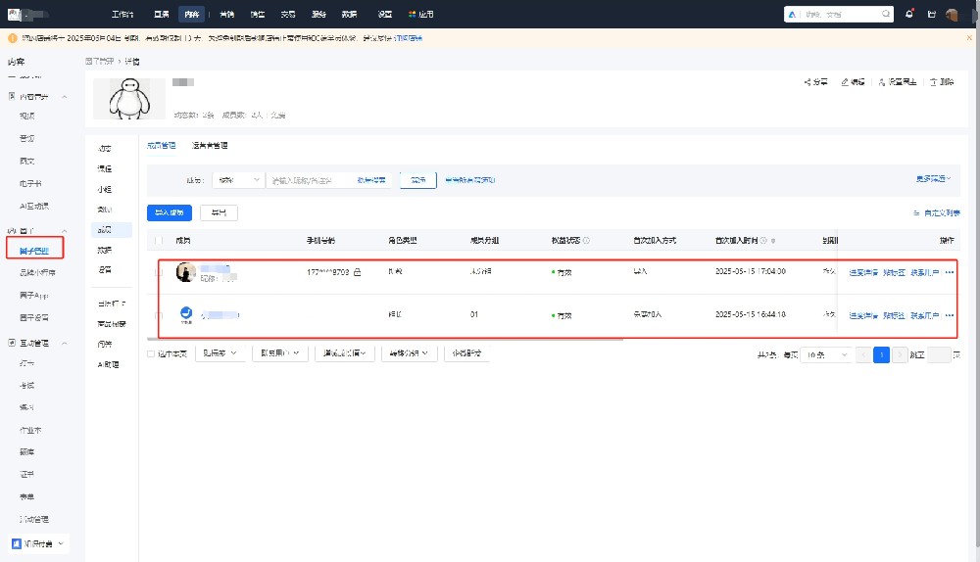Screen dimensions: 980x562
Task: Click the 批量搜索 link inside the search field
Action: pos(371,180)
